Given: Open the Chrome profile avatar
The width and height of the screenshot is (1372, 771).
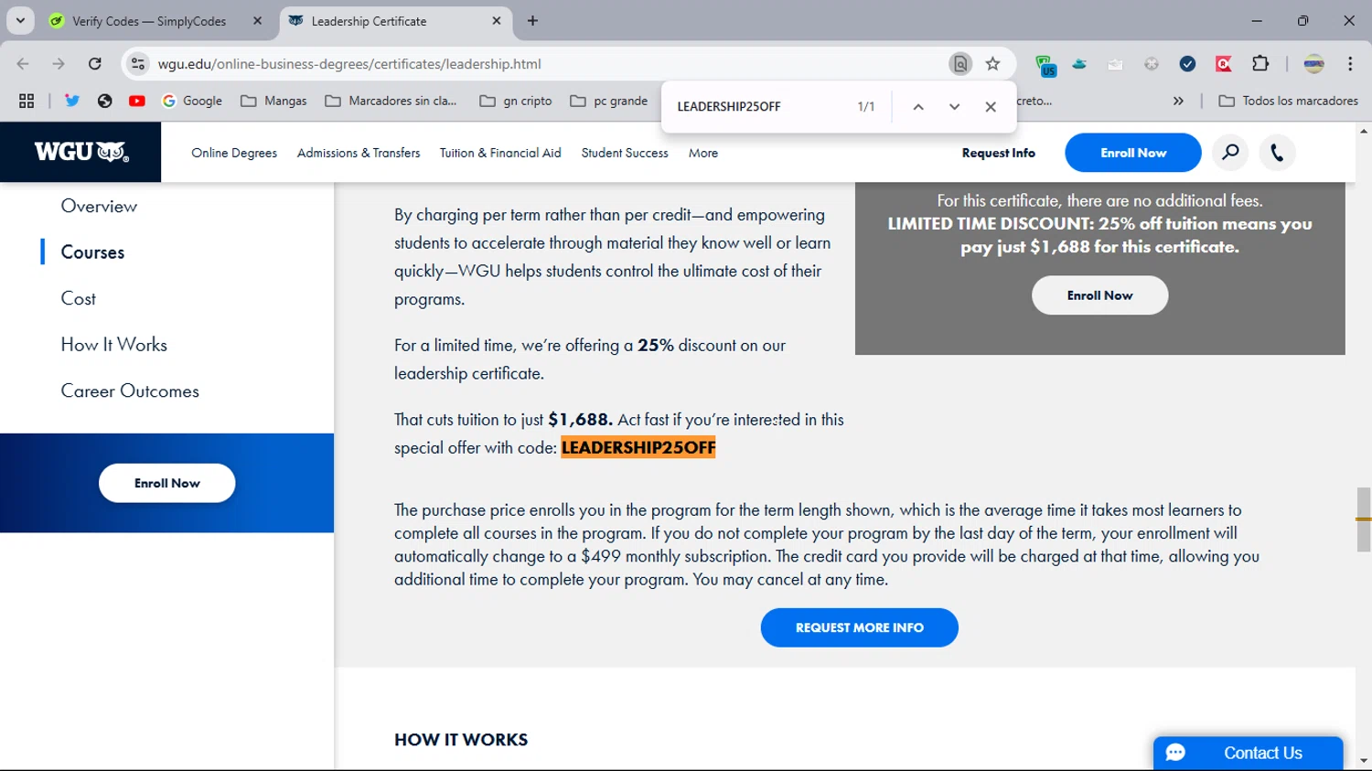Looking at the screenshot, I should pyautogui.click(x=1313, y=64).
